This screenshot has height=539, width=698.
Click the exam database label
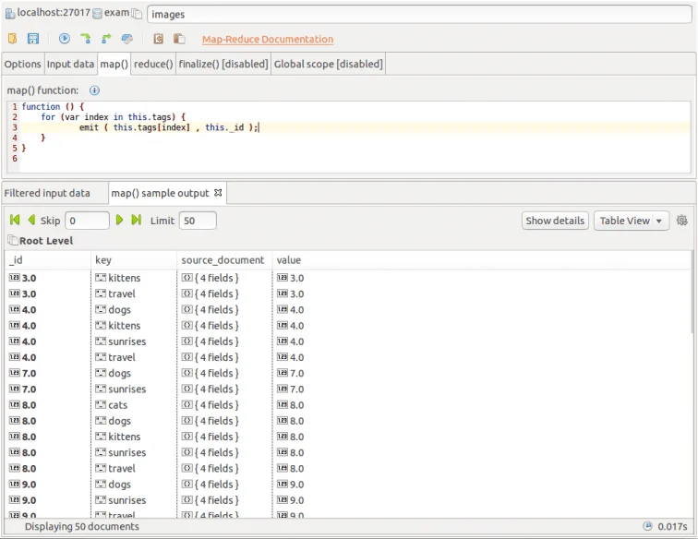point(116,13)
